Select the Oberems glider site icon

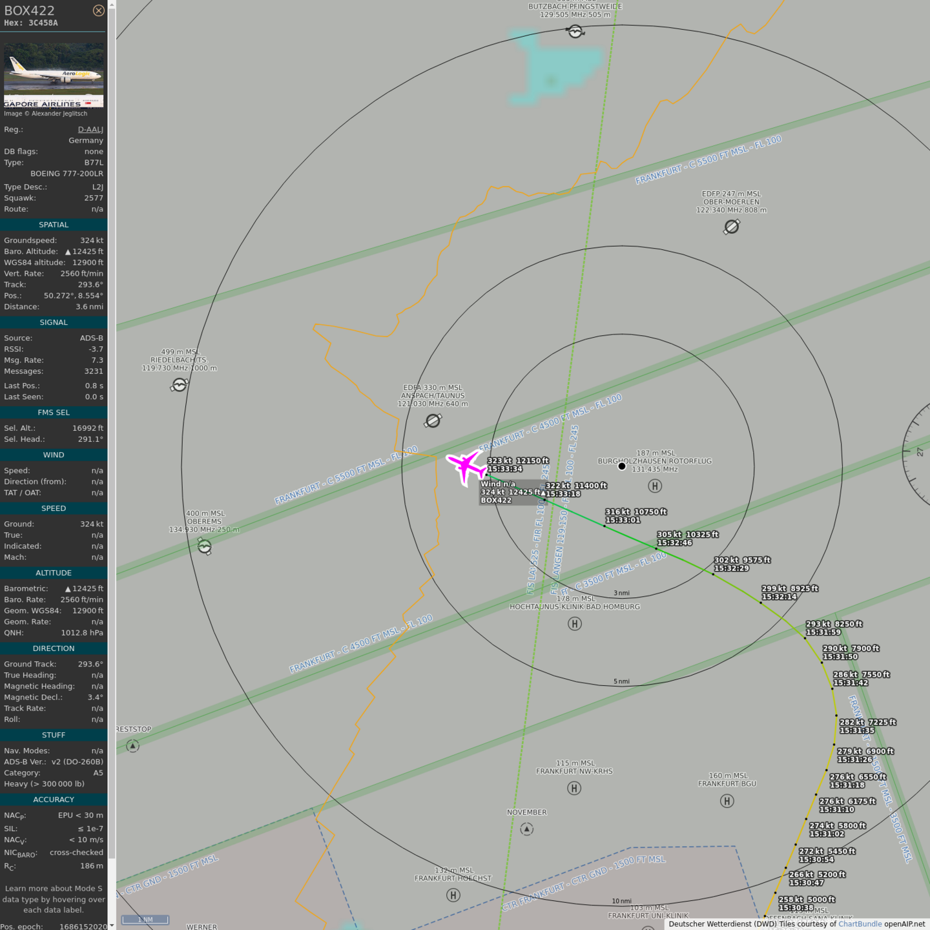205,546
